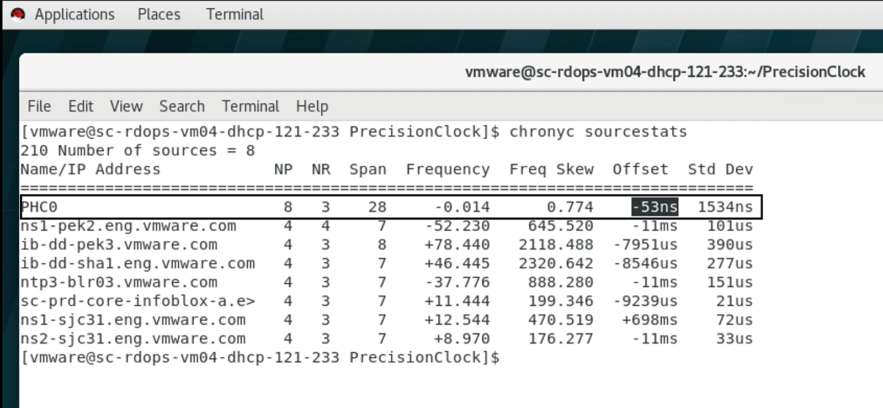Click the ib-dd-pek3.vmware.com source entry
The height and width of the screenshot is (408, 883).
tap(119, 245)
